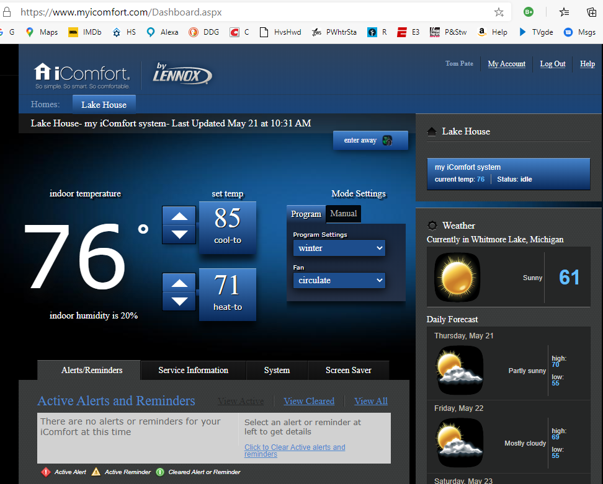This screenshot has height=484, width=603.
Task: Click the 71 heat-to temperature tile
Action: (228, 294)
